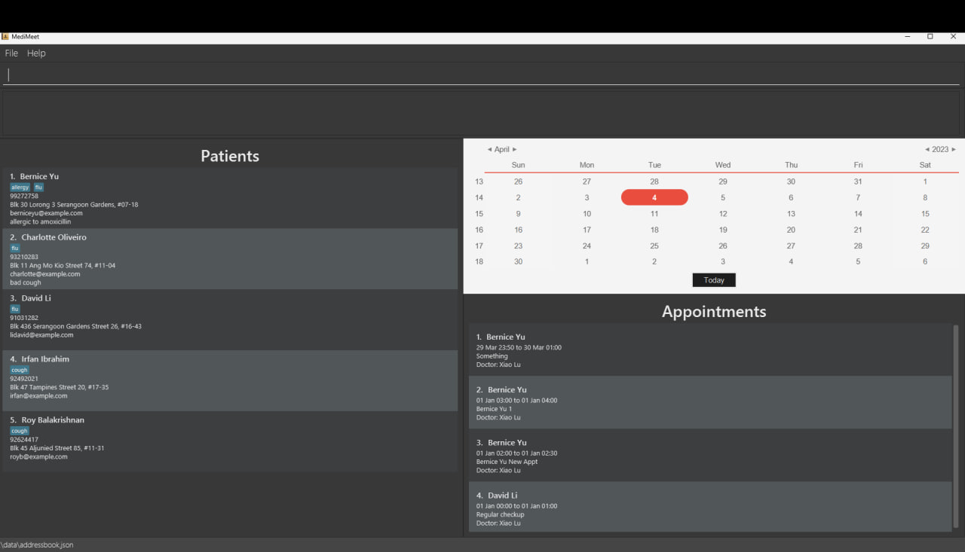This screenshot has width=965, height=552.
Task: Click email charlotte@example.com
Action: coord(45,274)
